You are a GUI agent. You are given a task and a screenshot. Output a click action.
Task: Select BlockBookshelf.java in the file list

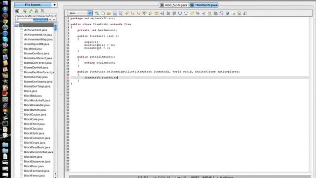(x=37, y=100)
